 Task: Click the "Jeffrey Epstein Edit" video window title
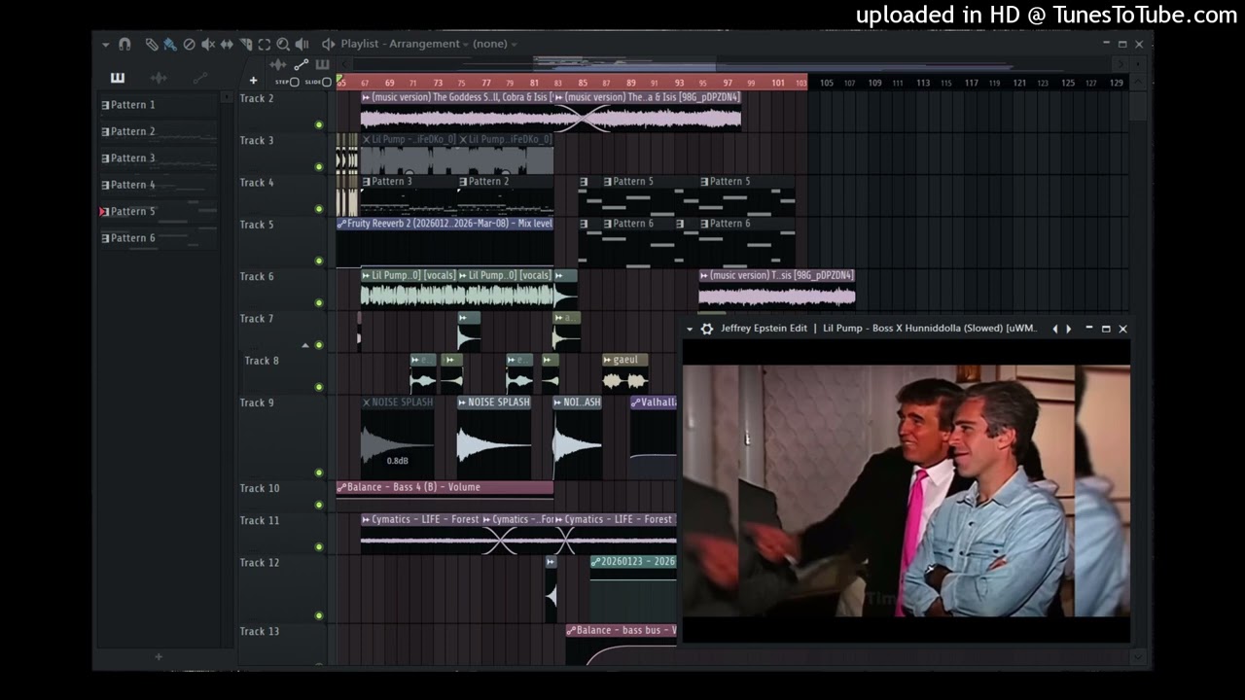[x=765, y=329]
